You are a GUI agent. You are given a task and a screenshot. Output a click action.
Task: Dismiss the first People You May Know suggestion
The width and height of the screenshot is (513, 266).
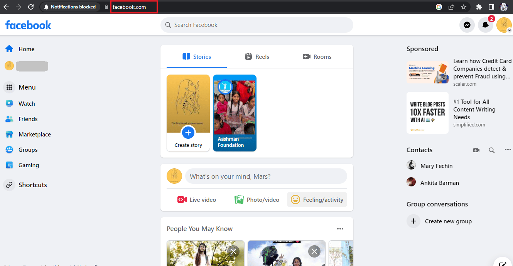coord(233,251)
